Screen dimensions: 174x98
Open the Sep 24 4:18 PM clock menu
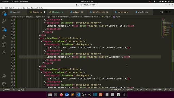pos(87,2)
